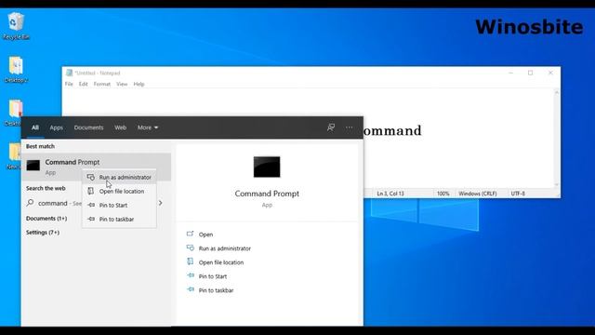The height and width of the screenshot is (335, 595).
Task: Click Pin to Start in right details pane
Action: pyautogui.click(x=213, y=276)
